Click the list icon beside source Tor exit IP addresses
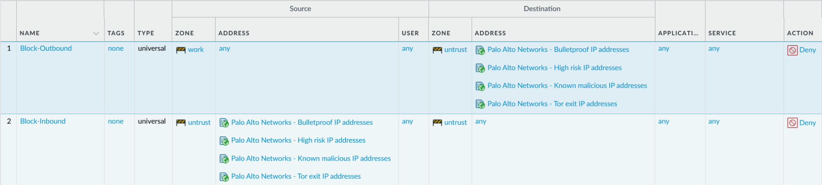The image size is (822, 185). (224, 177)
